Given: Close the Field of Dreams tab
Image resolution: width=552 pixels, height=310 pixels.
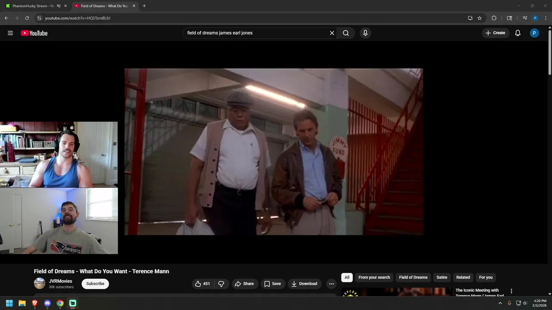Looking at the screenshot, I should (134, 6).
